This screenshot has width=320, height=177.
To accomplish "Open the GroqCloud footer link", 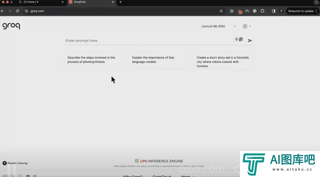I will [162, 176].
